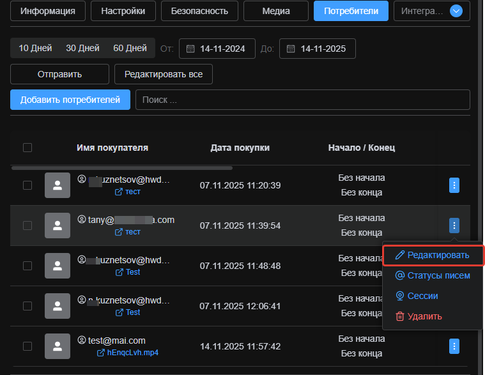Select the Потребители tab
Image resolution: width=485 pixels, height=375 pixels.
click(x=351, y=11)
